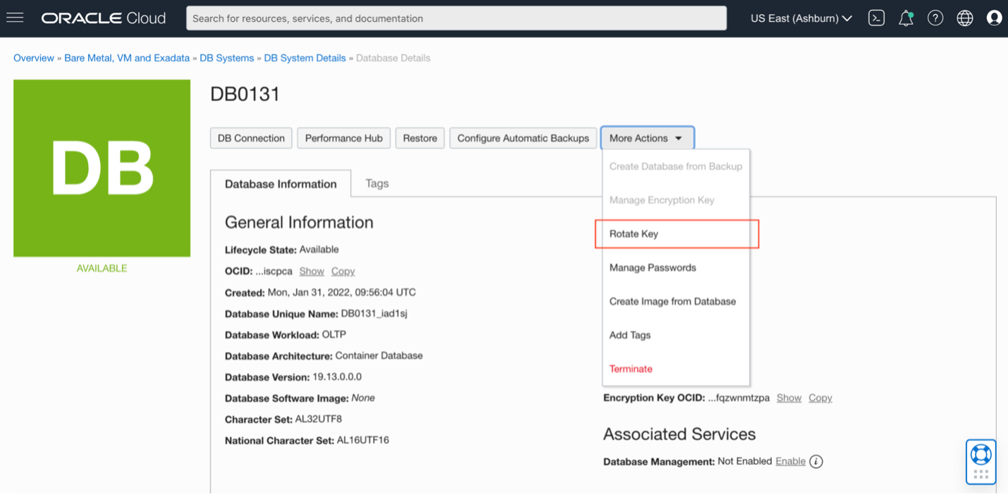
Task: Select the red Terminate option
Action: point(631,369)
